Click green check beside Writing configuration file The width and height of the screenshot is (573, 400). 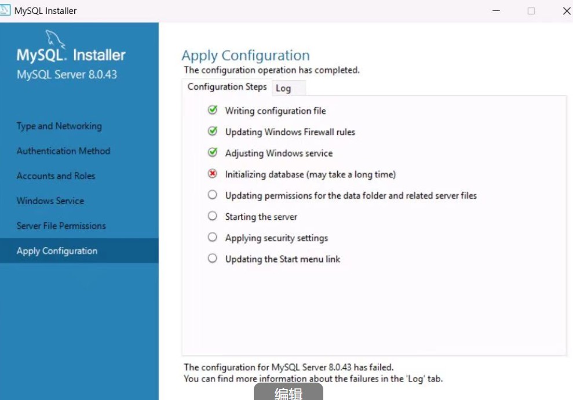pyautogui.click(x=212, y=110)
